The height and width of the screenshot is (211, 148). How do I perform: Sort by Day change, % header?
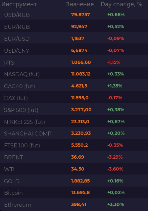pyautogui.click(x=122, y=4)
